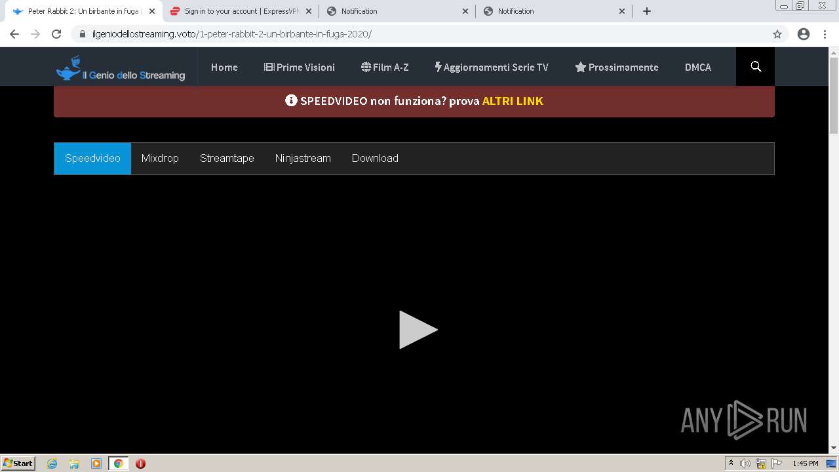Open media player taskbar icon
Screen dimensions: 839x472
point(96,463)
